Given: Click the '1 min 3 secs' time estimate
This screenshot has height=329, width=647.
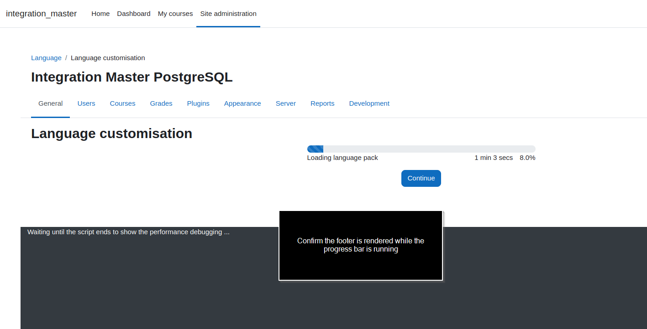Looking at the screenshot, I should (x=494, y=158).
